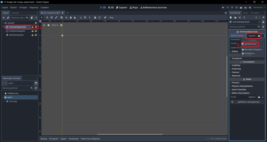Open skeleton bone options

(x=105, y=17)
